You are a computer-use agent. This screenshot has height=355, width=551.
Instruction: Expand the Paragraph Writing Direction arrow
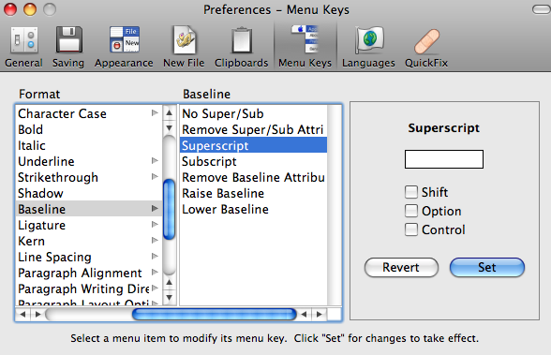click(155, 288)
